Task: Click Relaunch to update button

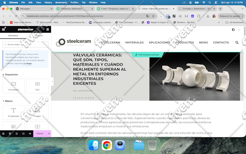Action: click(x=230, y=16)
